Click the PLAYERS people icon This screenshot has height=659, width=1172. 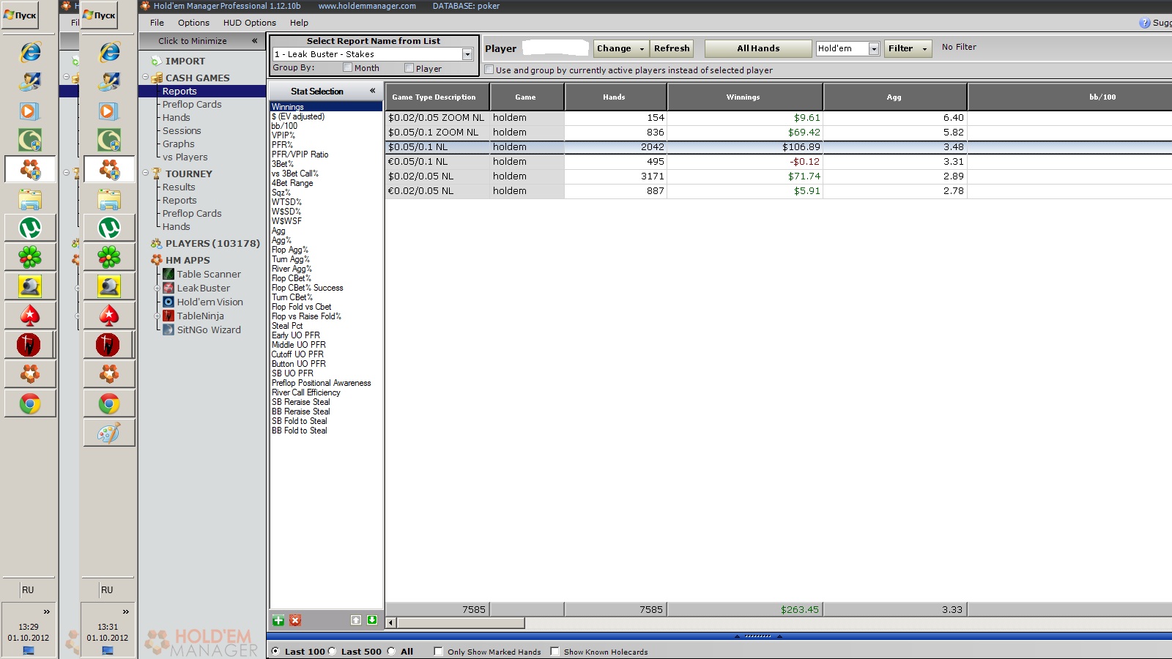click(156, 243)
